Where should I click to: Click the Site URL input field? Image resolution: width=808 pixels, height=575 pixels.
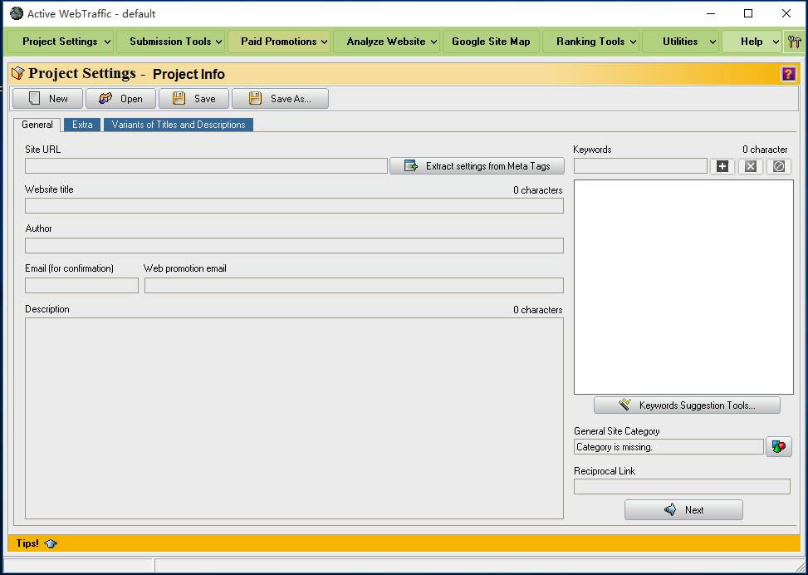[x=206, y=166]
